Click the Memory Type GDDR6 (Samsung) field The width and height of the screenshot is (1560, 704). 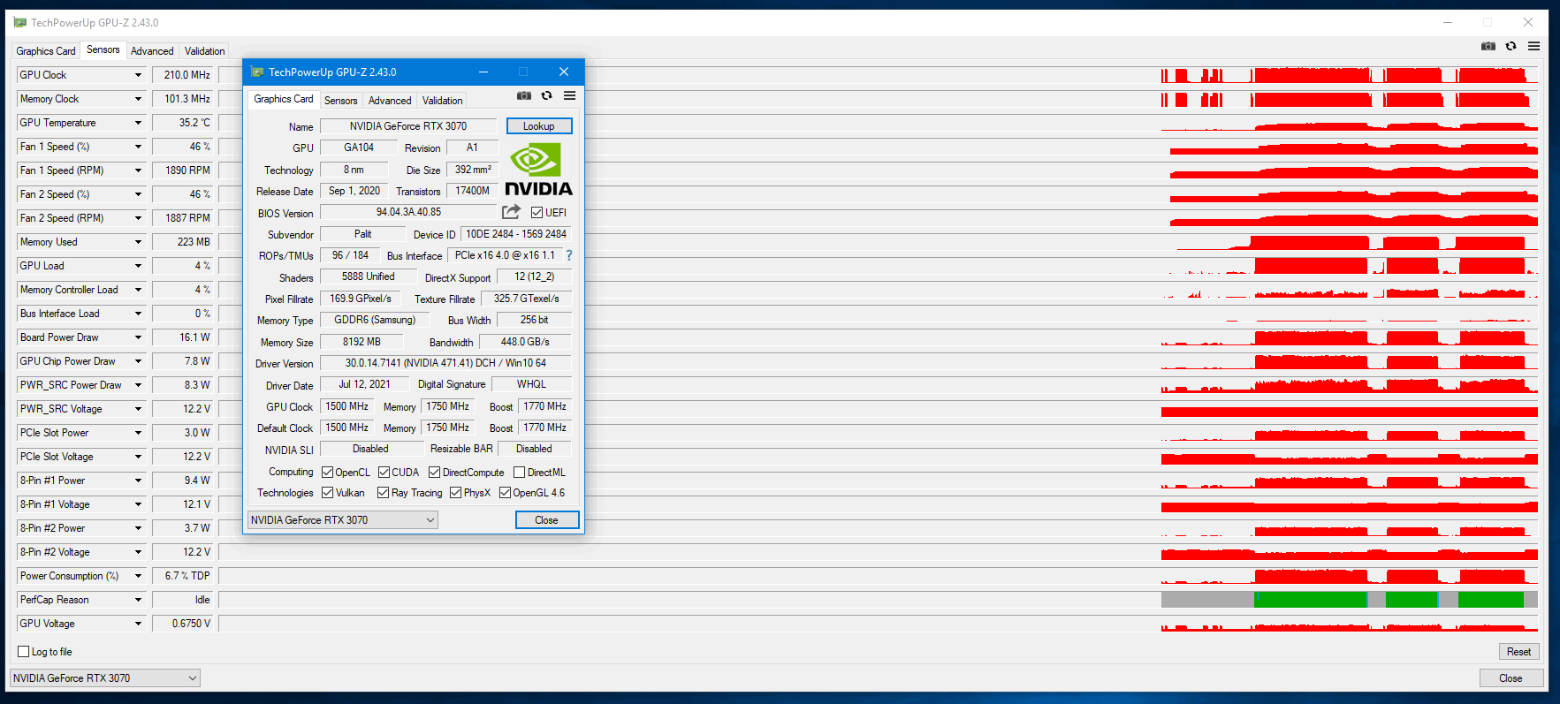point(375,320)
